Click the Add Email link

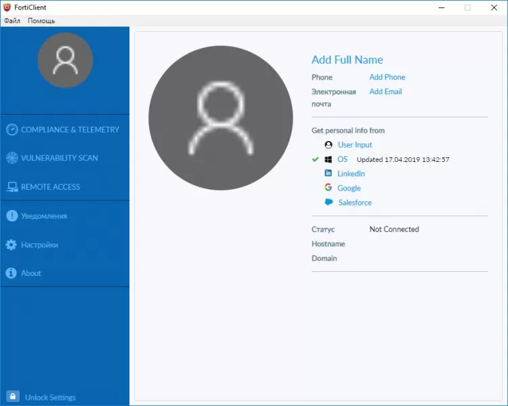[x=385, y=92]
